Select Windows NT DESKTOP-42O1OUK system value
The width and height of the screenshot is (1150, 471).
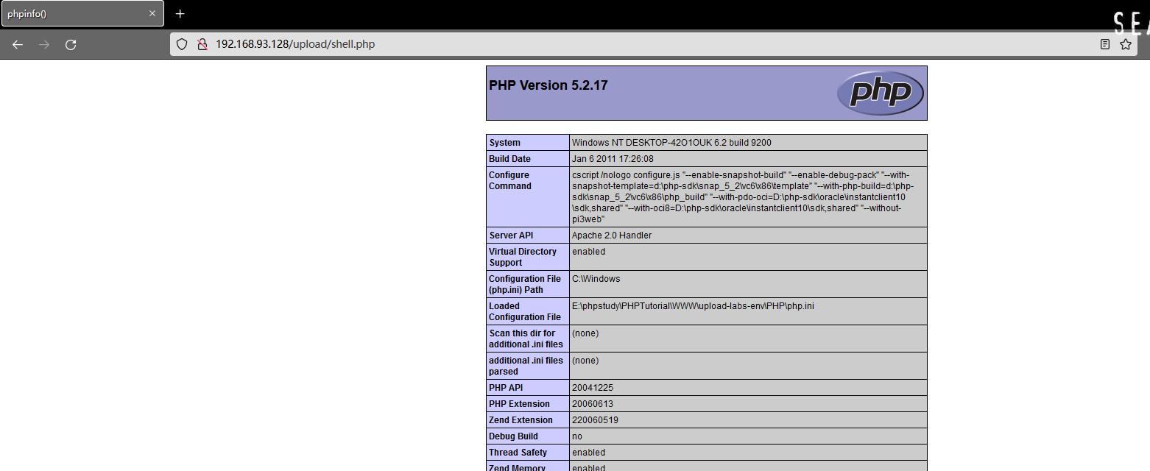click(671, 143)
